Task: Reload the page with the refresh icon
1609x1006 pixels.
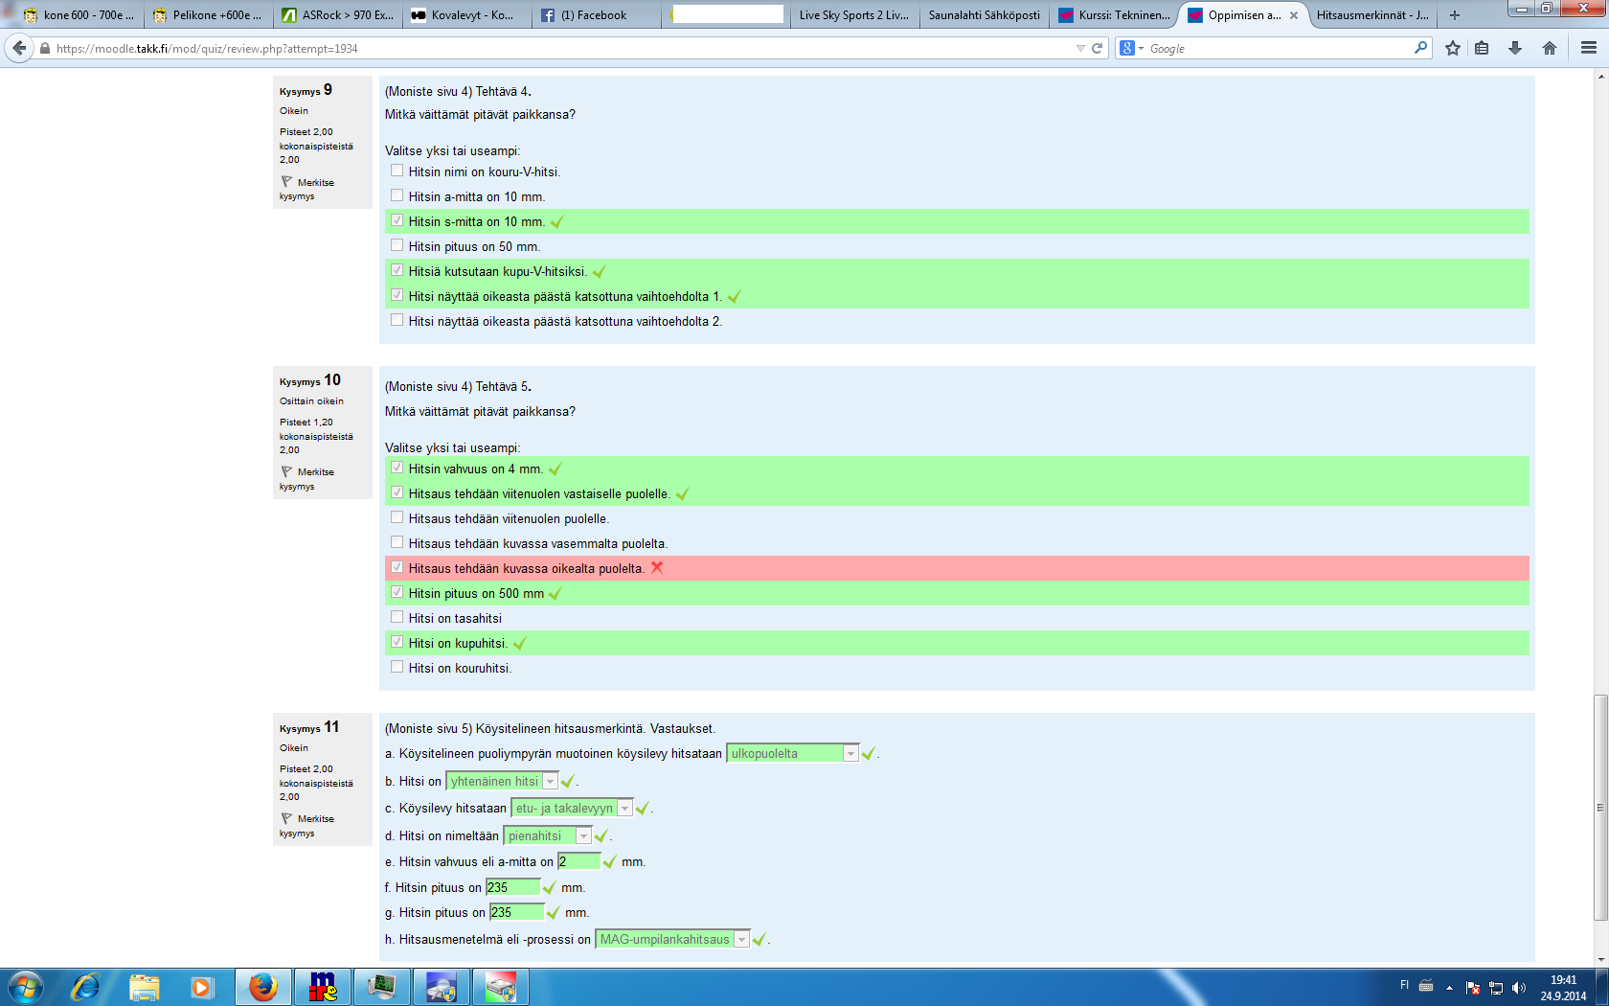Action: (1098, 48)
